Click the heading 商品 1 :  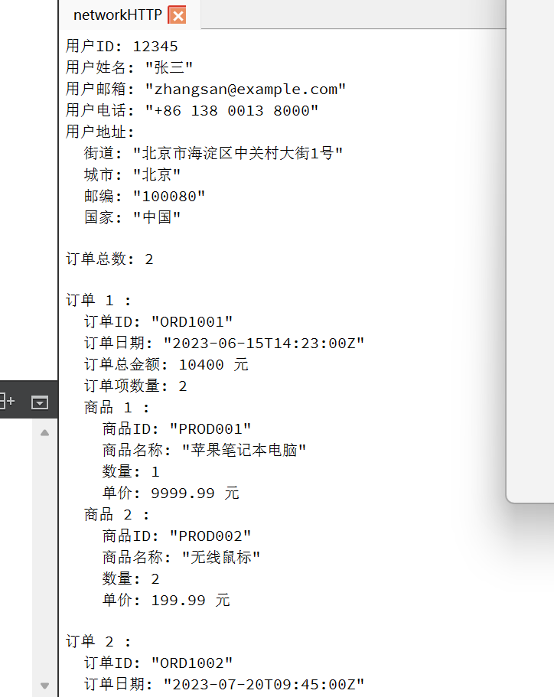(116, 407)
